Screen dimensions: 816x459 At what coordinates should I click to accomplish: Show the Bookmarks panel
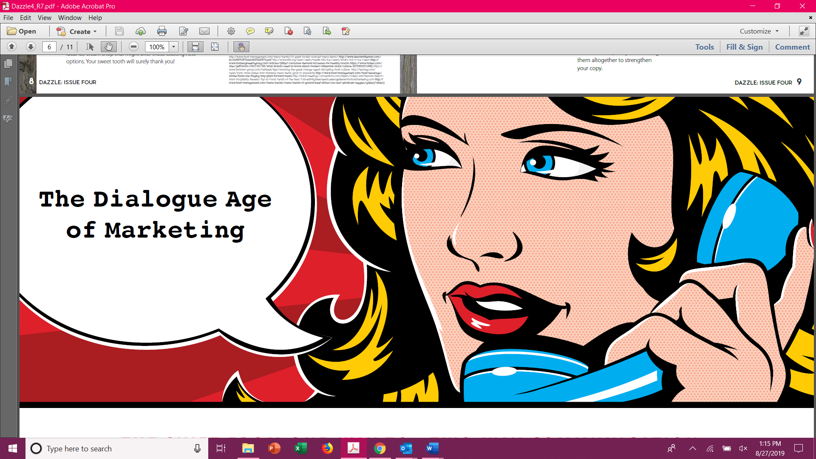click(8, 82)
